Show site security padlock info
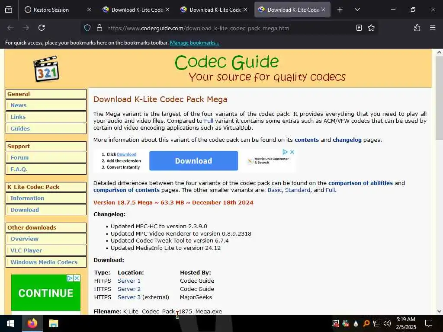The height and width of the screenshot is (332, 443). click(x=99, y=28)
